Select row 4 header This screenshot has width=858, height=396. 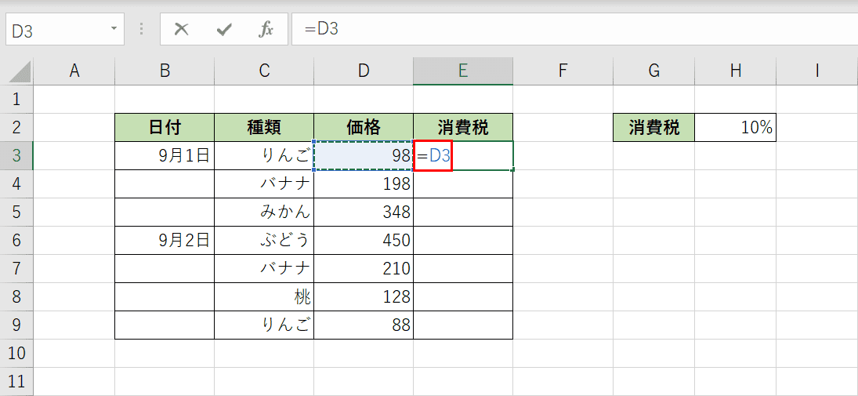pyautogui.click(x=16, y=184)
